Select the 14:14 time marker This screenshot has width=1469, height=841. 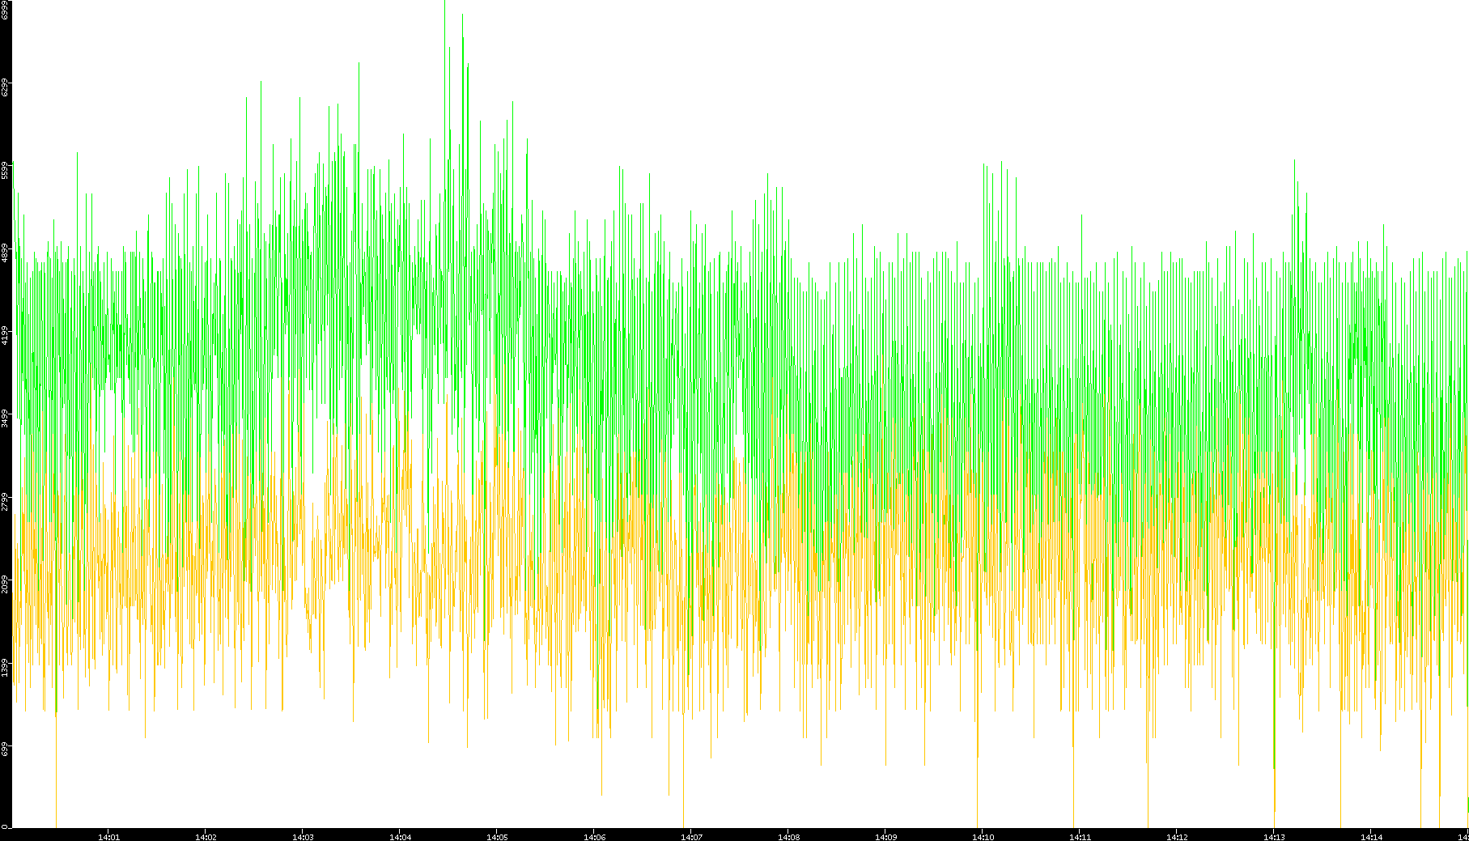1371,836
